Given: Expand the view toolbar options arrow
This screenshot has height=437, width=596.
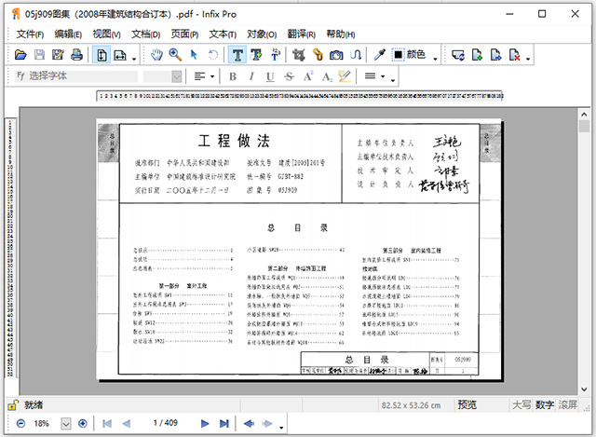Looking at the screenshot, I should point(134,59).
